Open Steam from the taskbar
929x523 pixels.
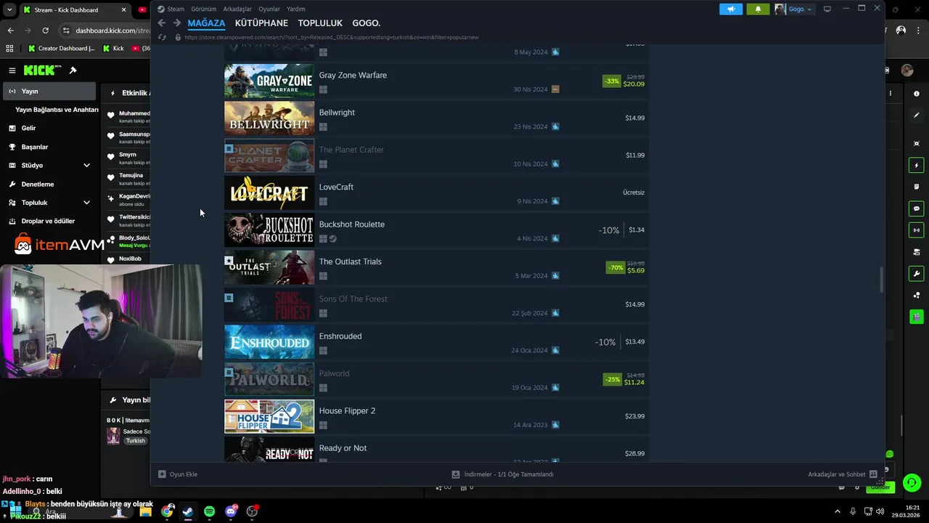(188, 511)
